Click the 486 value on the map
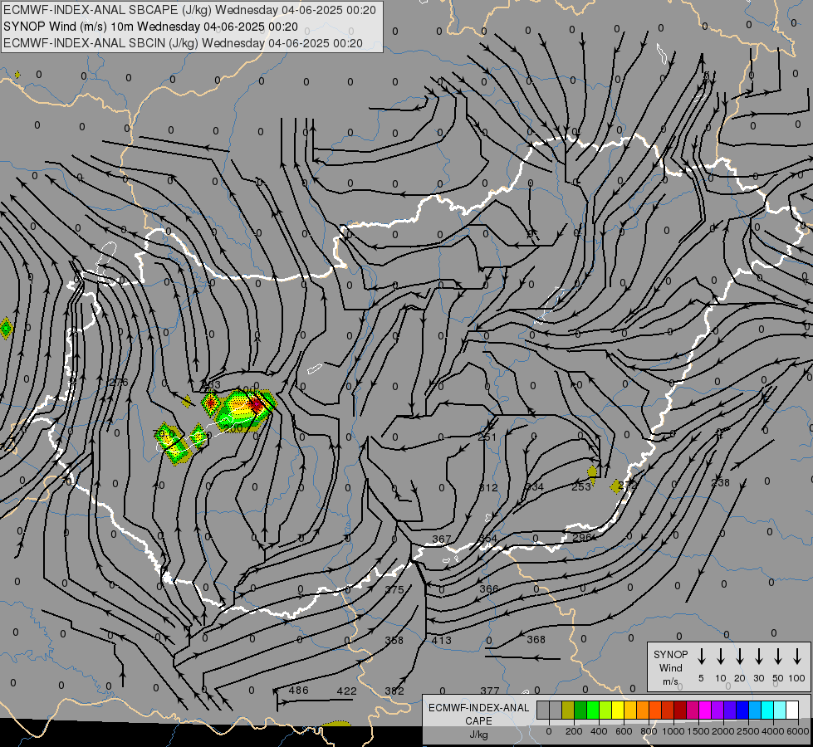The width and height of the screenshot is (813, 747). (299, 690)
